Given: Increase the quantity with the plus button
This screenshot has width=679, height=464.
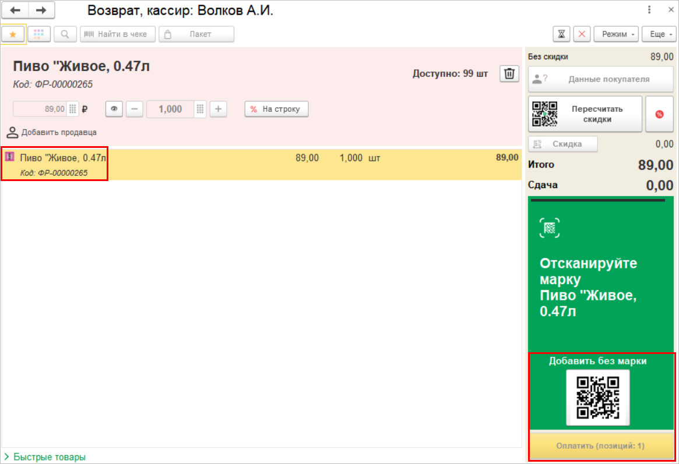Looking at the screenshot, I should [218, 109].
